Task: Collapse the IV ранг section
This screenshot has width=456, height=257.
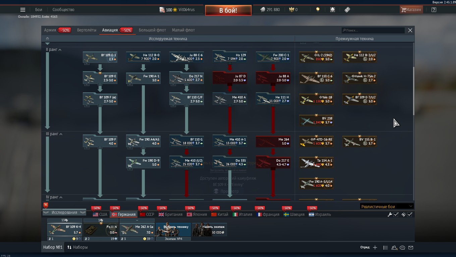Action: (61, 197)
